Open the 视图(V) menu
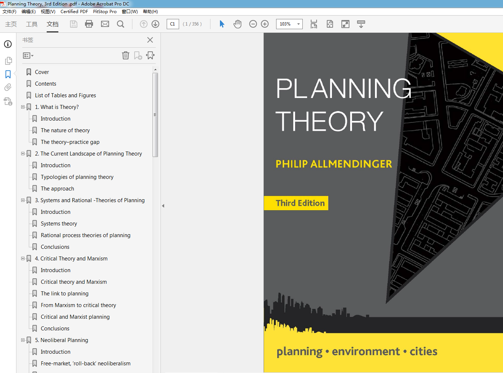 point(48,12)
